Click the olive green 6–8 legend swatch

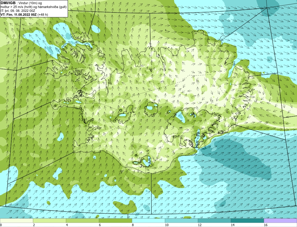[116, 220]
